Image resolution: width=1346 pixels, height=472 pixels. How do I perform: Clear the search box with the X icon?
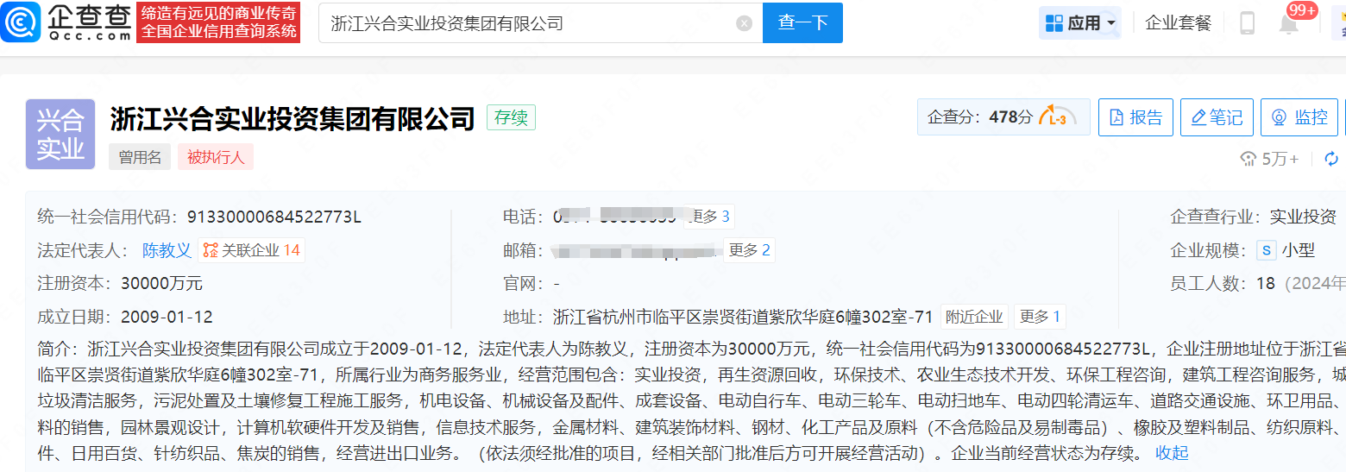tap(744, 23)
